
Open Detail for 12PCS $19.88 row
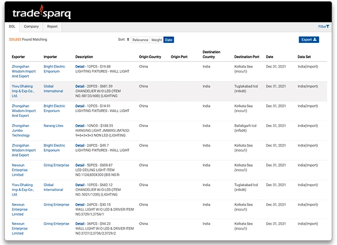click(80, 67)
